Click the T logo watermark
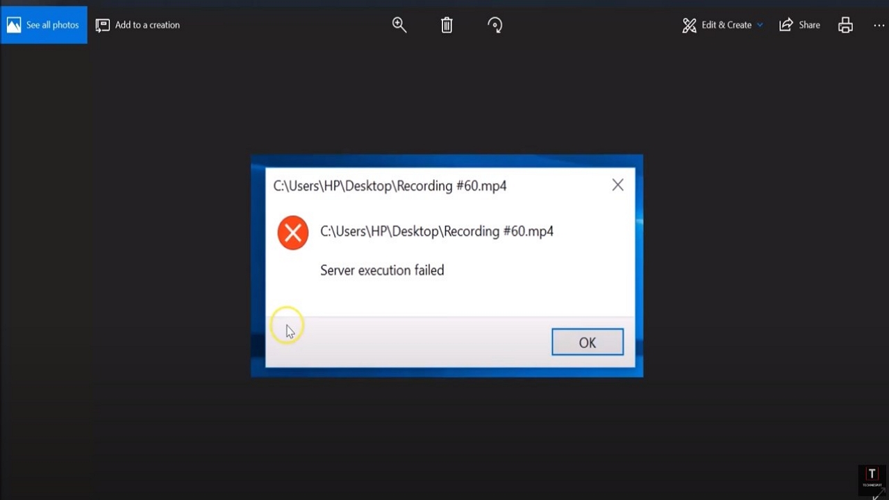 pyautogui.click(x=872, y=477)
